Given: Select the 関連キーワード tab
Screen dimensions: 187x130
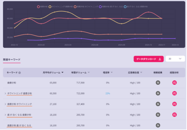Looking at the screenshot, I should click(12, 59).
